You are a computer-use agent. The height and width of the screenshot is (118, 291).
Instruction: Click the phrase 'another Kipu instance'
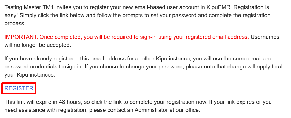(163, 59)
